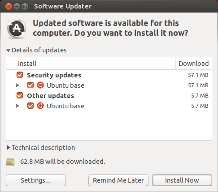Click Ubuntu logo beside Security updates' Ubuntu base
This screenshot has height=192, width=218.
40,85
